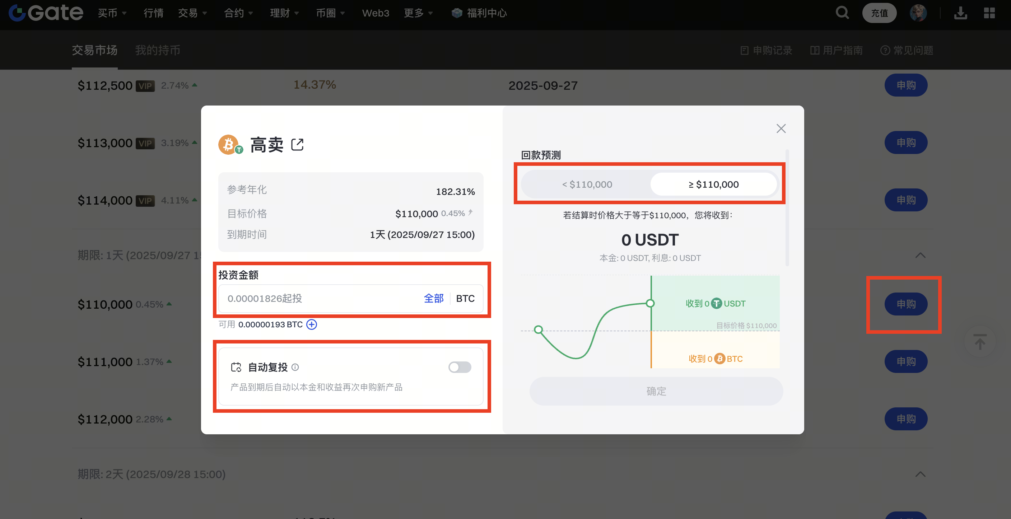Click the user avatar icon
Image resolution: width=1011 pixels, height=519 pixels.
click(x=918, y=13)
